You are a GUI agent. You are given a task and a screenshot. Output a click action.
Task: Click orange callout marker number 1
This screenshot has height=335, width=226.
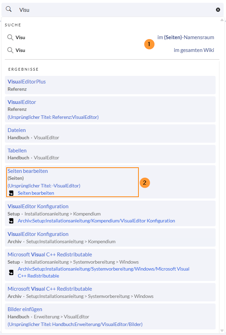pos(149,44)
